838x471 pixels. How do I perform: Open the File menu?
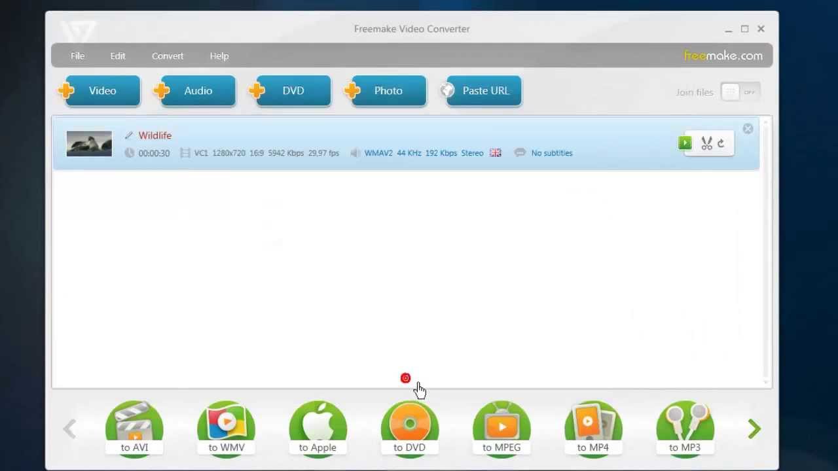click(77, 56)
